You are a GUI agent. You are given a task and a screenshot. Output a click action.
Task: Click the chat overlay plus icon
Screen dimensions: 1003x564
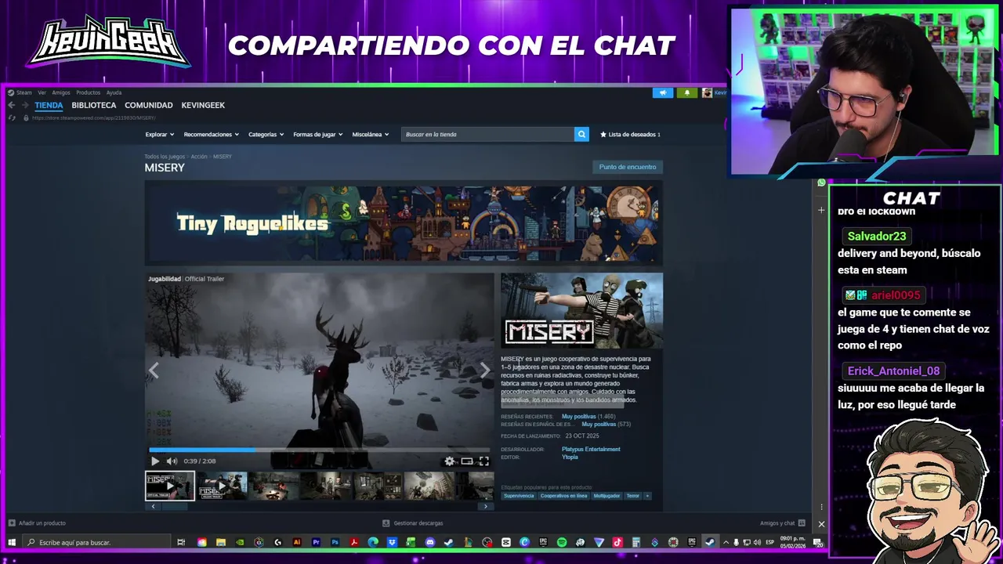pos(821,210)
